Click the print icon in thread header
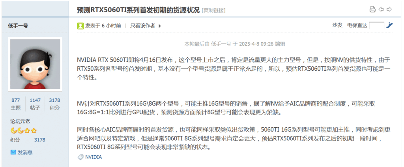404x167 pixels. click(x=372, y=9)
